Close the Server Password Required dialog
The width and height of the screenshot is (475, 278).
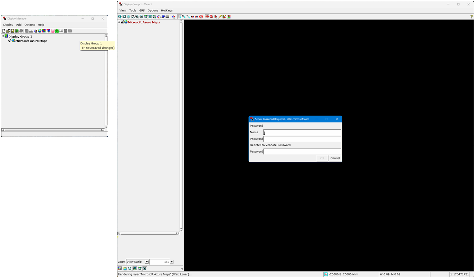337,119
